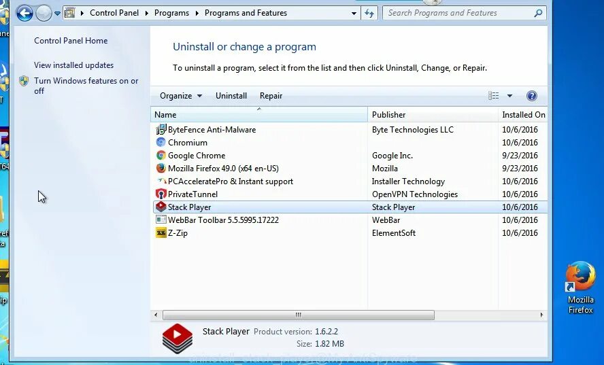The image size is (604, 365).
Task: Select WebBar Toolbar 5.5.5995.17222 entry
Action: 223,220
